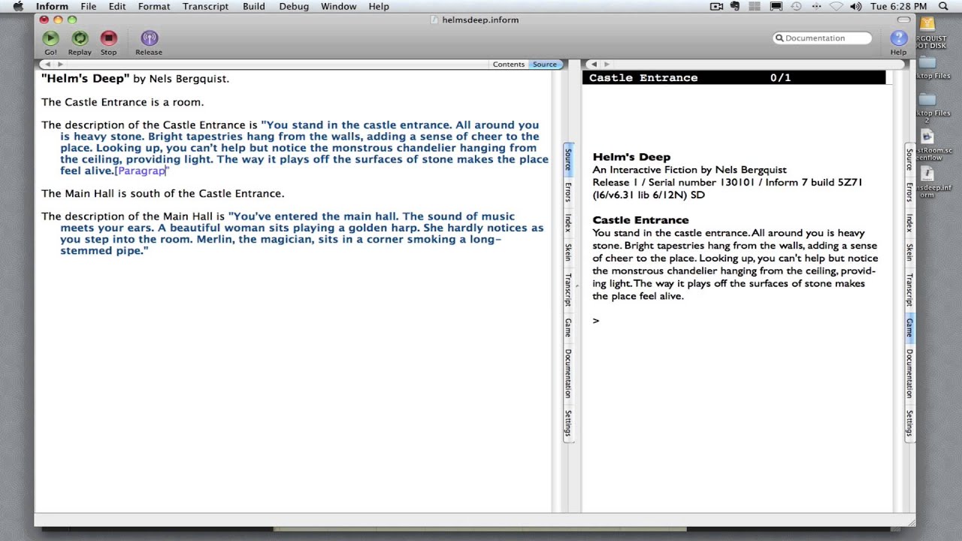962x541 pixels.
Task: Select right pane Game side tab
Action: click(909, 328)
